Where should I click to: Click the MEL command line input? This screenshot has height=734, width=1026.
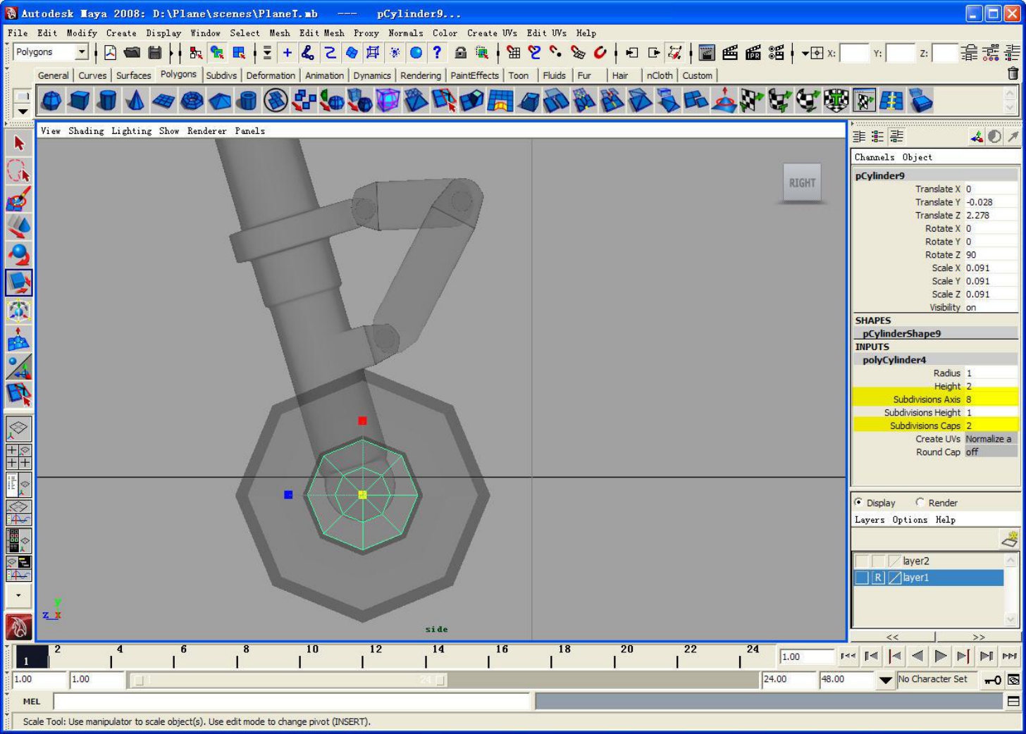pyautogui.click(x=292, y=702)
